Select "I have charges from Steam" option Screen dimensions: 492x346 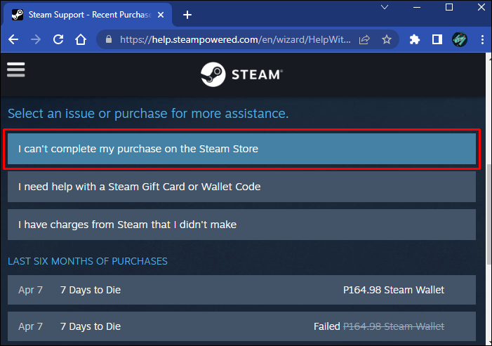coord(242,225)
